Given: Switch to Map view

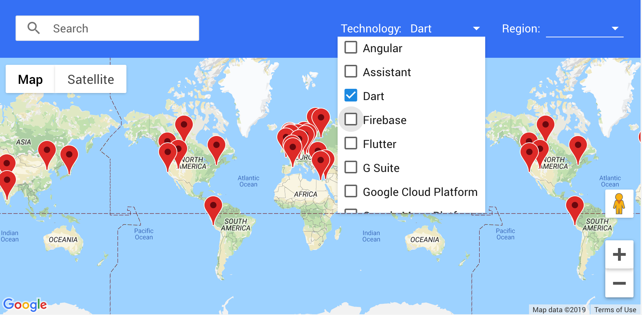Looking at the screenshot, I should coord(30,79).
